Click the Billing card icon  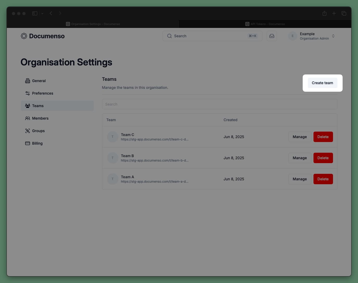28,143
